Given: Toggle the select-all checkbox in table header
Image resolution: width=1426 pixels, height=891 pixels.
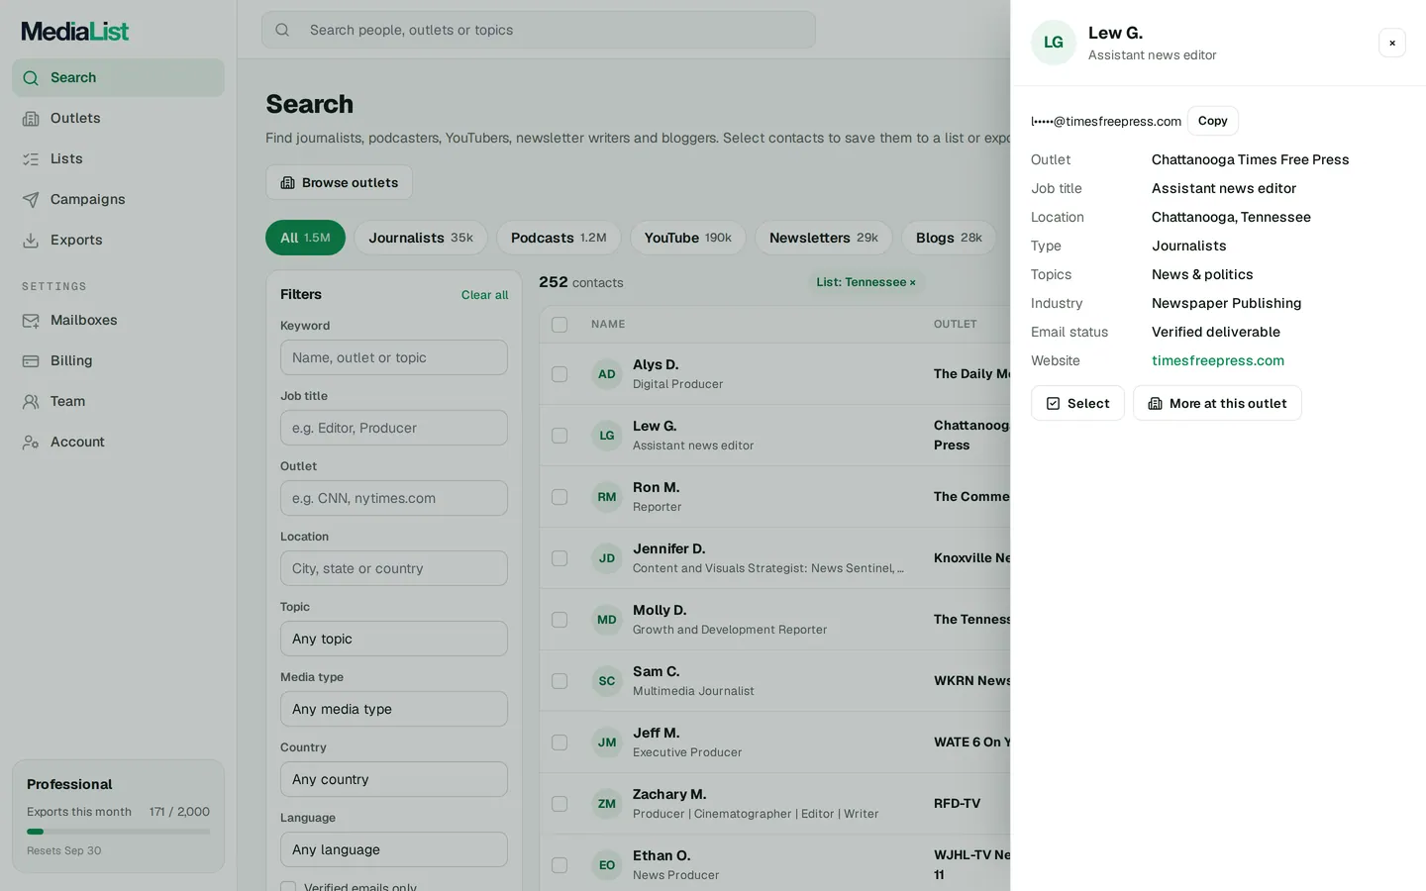Looking at the screenshot, I should coord(560,325).
